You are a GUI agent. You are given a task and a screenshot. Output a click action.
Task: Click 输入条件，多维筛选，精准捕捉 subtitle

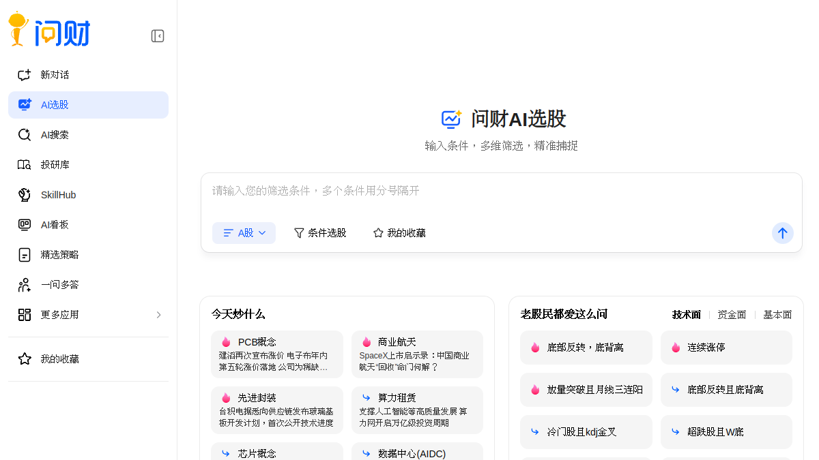tap(502, 146)
